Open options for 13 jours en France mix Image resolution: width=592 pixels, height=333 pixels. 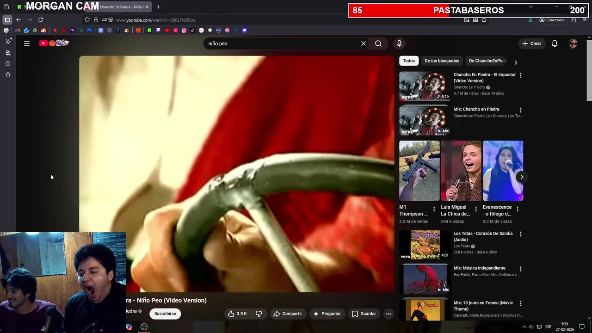click(520, 303)
